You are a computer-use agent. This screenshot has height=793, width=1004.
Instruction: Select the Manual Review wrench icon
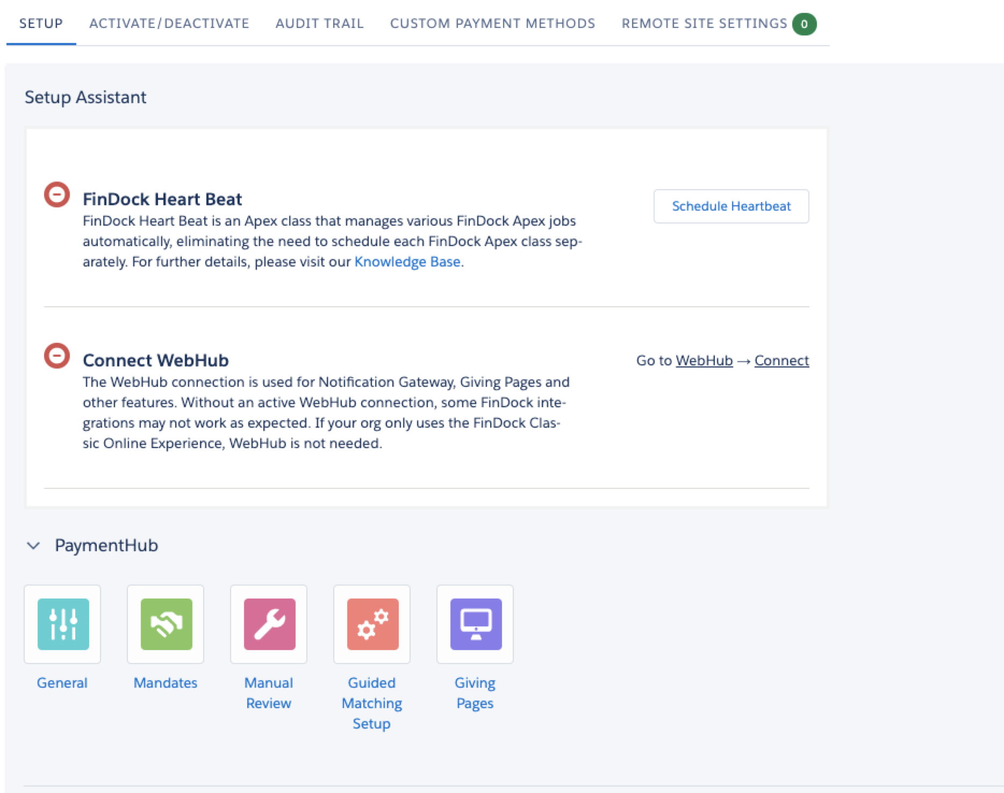click(x=268, y=624)
